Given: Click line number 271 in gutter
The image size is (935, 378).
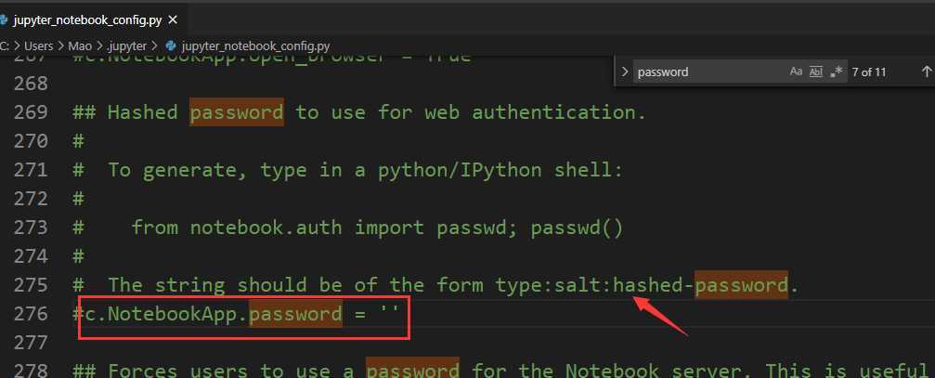Looking at the screenshot, I should tap(30, 171).
